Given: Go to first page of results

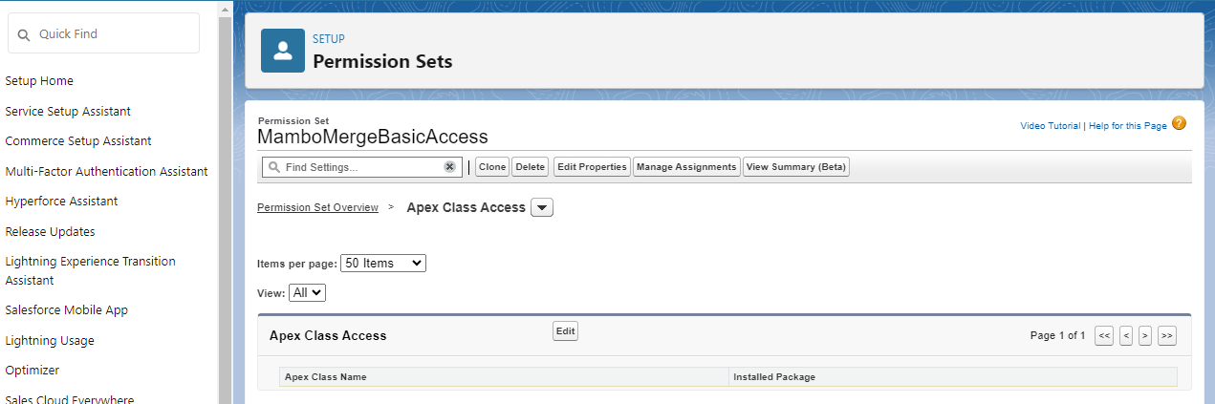Looking at the screenshot, I should coord(1104,335).
